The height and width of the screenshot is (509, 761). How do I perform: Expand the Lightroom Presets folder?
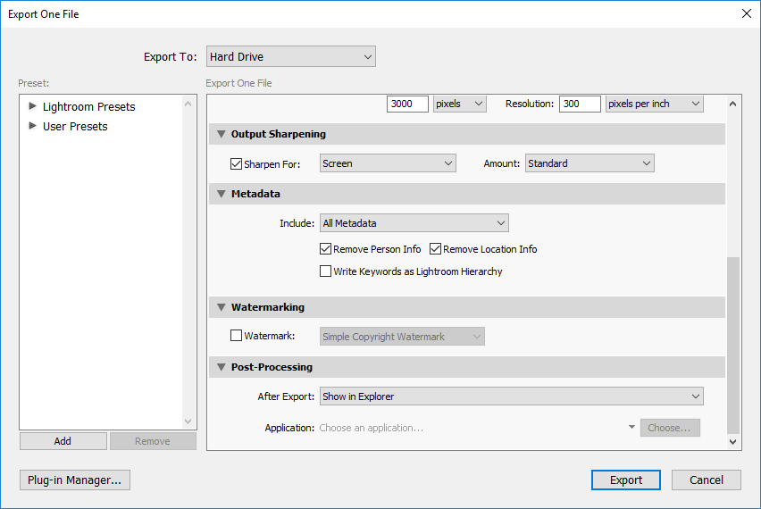[33, 106]
